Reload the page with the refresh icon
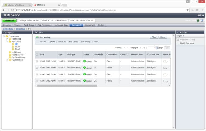This screenshot has width=206, height=131. (x=12, y=10)
